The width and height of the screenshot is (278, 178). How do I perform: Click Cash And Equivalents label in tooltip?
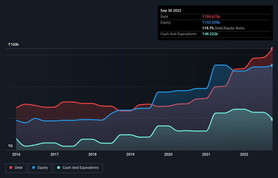[x=178, y=34]
